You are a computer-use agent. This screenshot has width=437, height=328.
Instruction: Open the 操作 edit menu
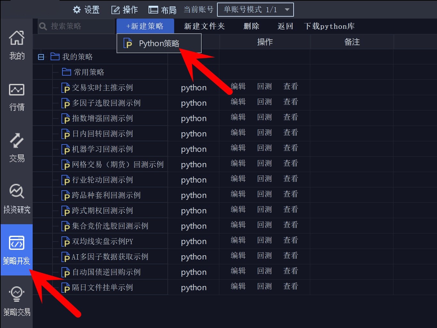point(125,10)
